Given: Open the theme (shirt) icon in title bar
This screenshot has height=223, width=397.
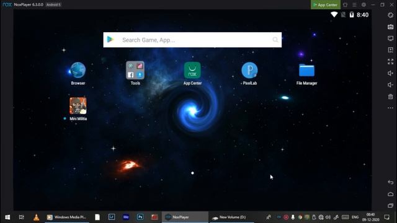Looking at the screenshot, I should pyautogui.click(x=345, y=4).
